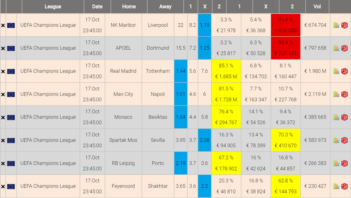Image resolution: width=351 pixels, height=198 pixels.
Task: Select blue 1.25 odds for Dortmund
Action: point(205,48)
